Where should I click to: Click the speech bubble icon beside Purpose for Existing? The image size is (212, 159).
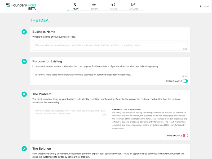click(24, 61)
